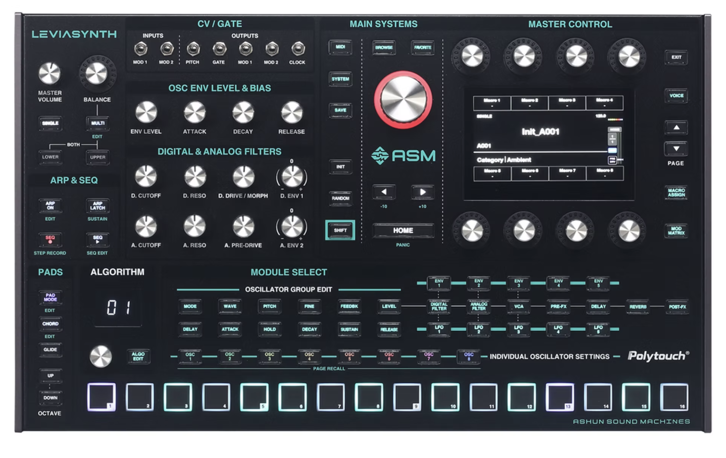The image size is (726, 458).
Task: Click the D. CUTOFF filter knob
Action: (146, 177)
